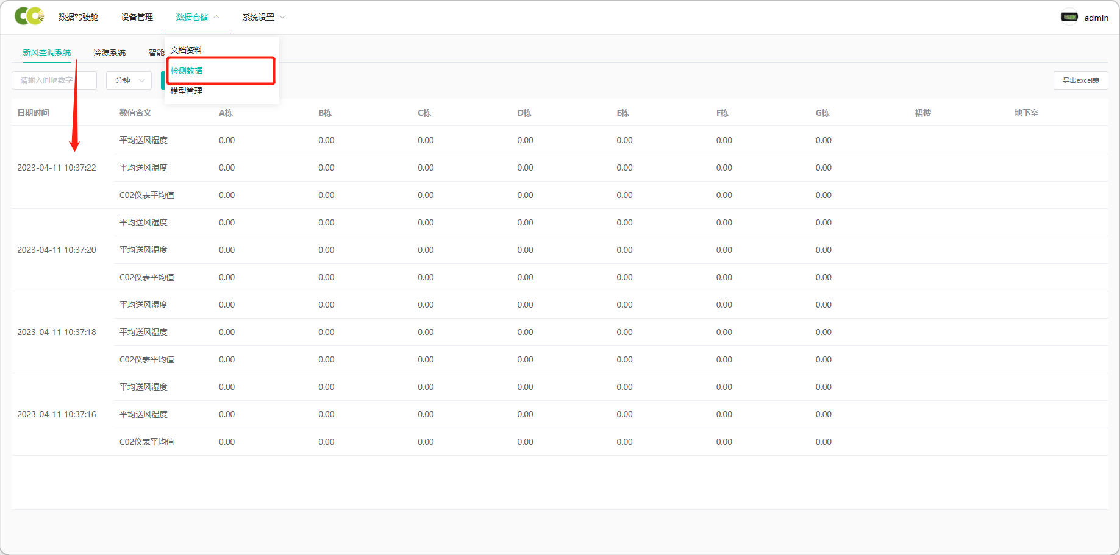The height and width of the screenshot is (555, 1120).
Task: Select the partially hidden 智能 tab
Action: coord(155,52)
